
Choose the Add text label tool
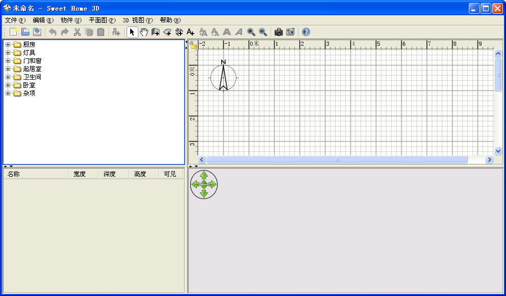coord(191,32)
